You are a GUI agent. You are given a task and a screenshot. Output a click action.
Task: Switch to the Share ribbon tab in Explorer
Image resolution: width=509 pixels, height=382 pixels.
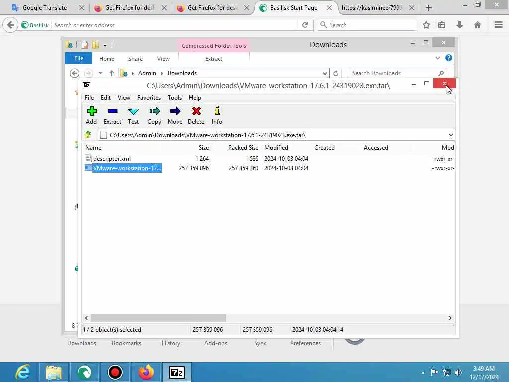pyautogui.click(x=135, y=59)
